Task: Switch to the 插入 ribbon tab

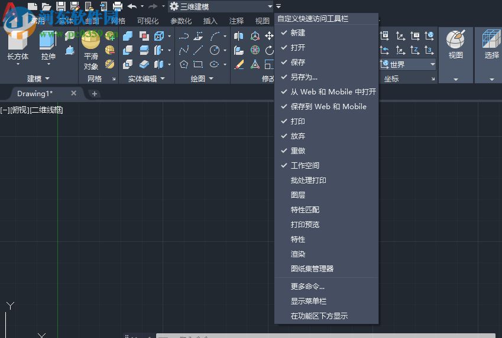Action: pyautogui.click(x=210, y=21)
